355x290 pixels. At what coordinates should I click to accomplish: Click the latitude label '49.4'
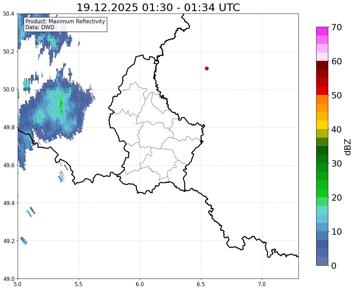point(9,203)
